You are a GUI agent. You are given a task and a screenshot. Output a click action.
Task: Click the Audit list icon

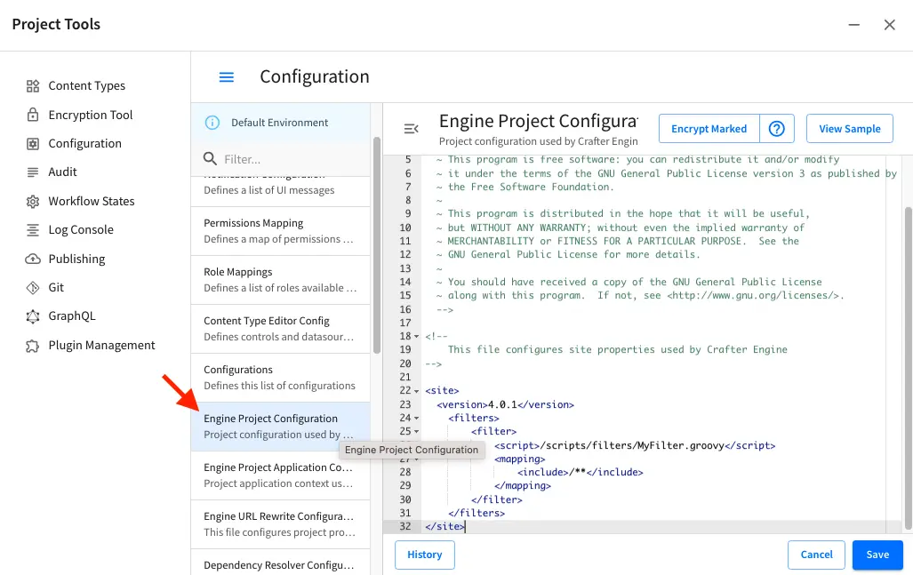click(33, 172)
